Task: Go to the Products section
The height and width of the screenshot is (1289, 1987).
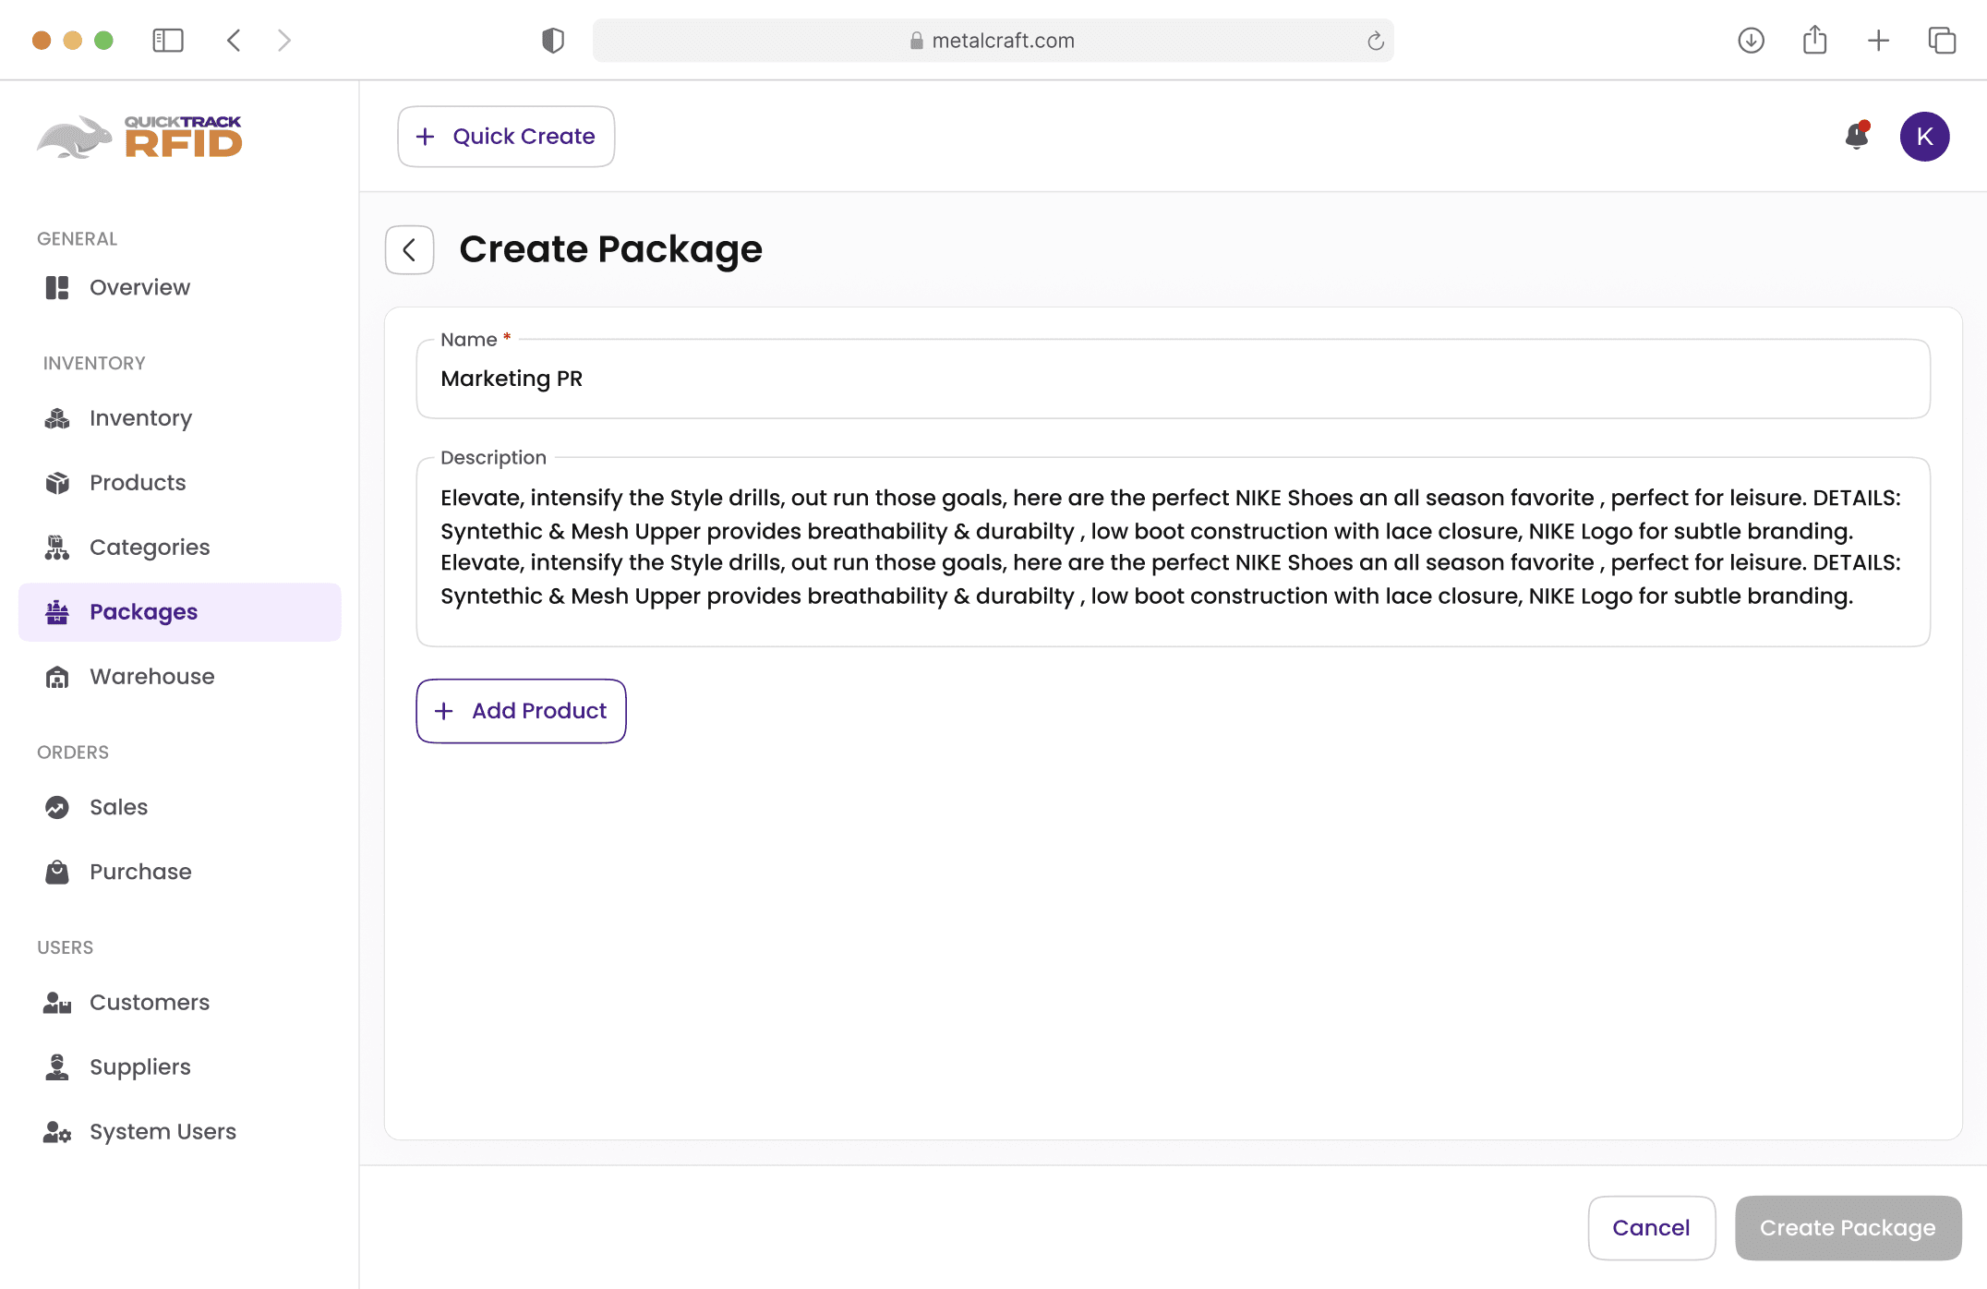Action: pos(138,483)
